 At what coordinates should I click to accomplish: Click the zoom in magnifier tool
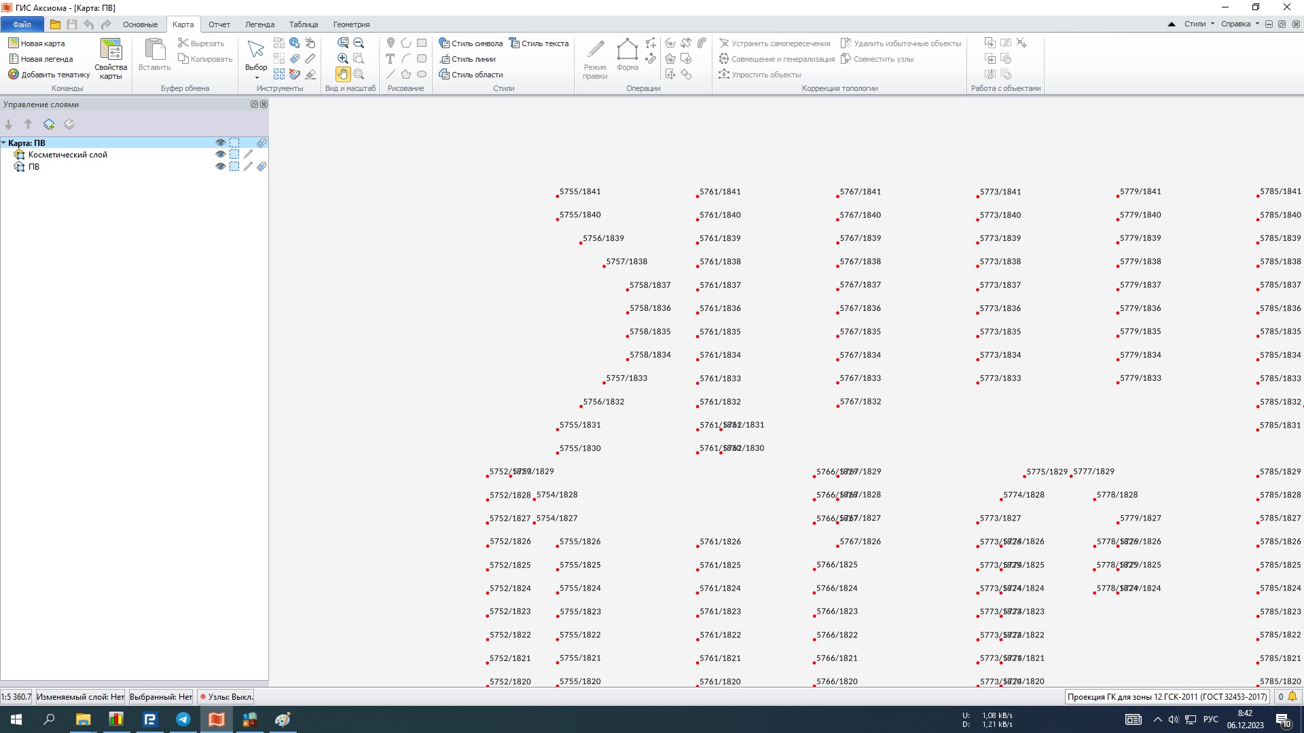pos(342,59)
